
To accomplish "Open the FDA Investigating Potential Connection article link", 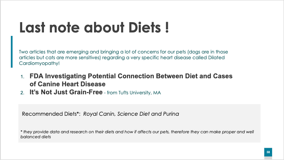I will point(131,80).
